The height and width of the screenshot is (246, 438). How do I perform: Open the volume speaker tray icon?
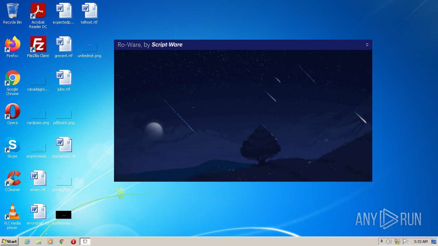(389, 242)
